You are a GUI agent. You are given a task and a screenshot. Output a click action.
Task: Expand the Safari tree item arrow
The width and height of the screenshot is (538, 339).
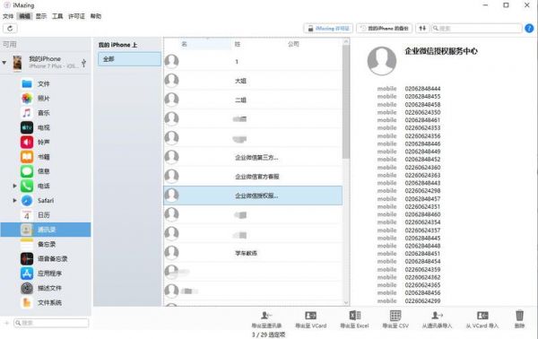(14, 200)
